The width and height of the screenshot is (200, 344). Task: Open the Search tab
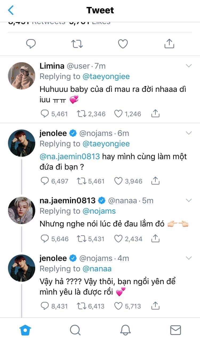tap(75, 330)
